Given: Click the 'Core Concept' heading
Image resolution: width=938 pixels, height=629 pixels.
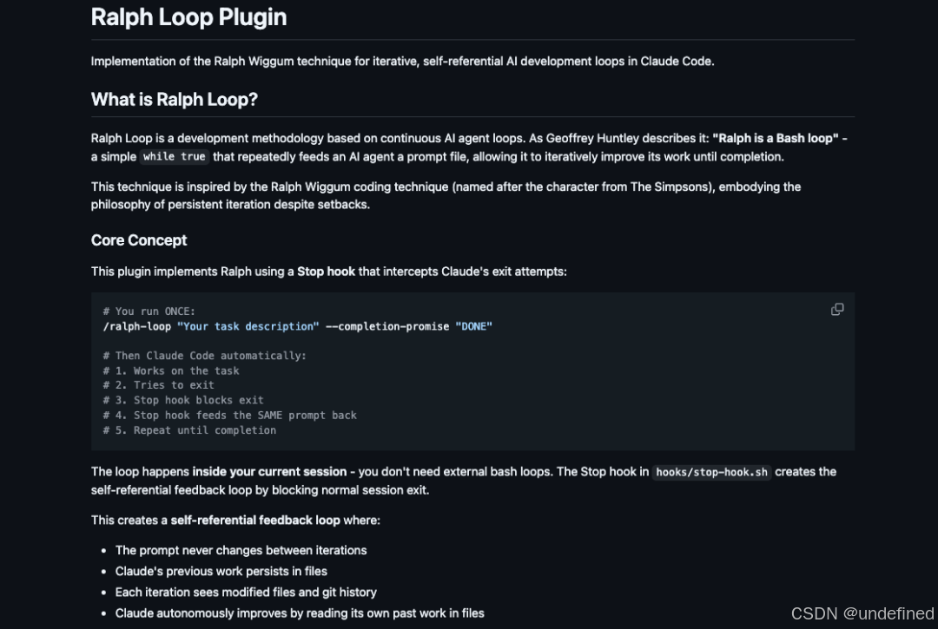Looking at the screenshot, I should click(x=139, y=240).
